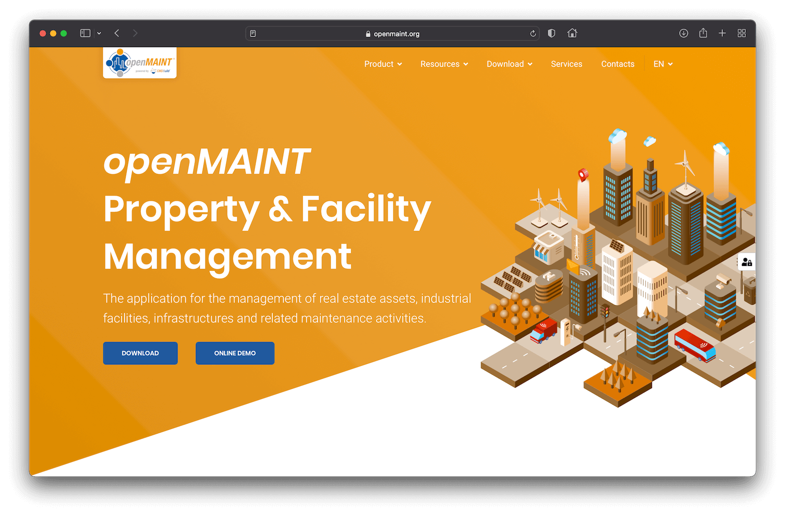Show the tab overview grid icon

(741, 33)
